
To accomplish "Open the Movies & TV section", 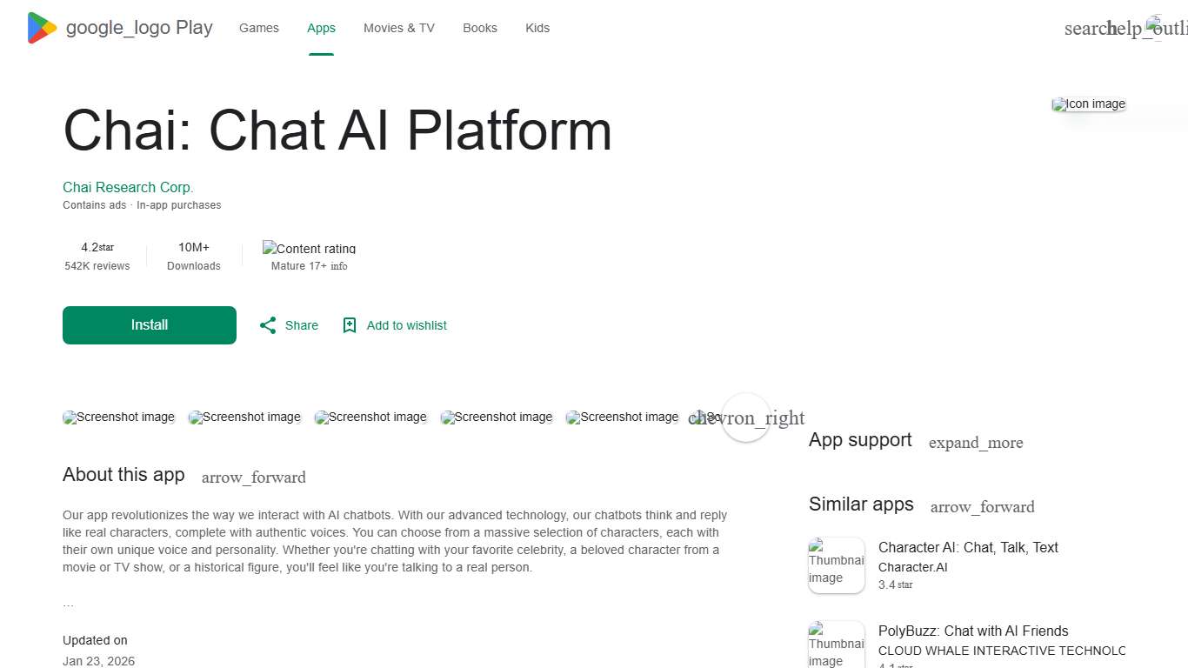I will [x=398, y=28].
